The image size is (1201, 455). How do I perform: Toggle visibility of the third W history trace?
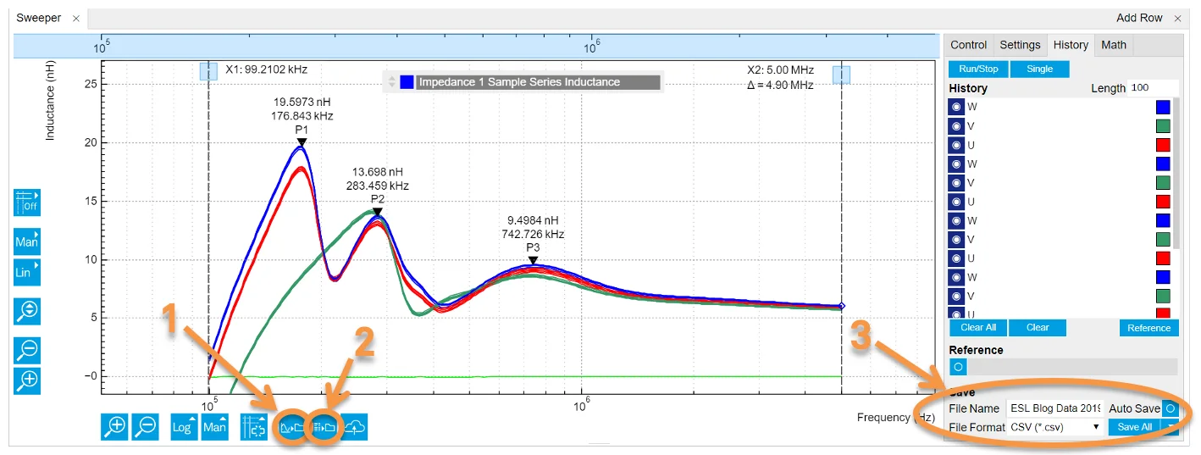pos(956,220)
